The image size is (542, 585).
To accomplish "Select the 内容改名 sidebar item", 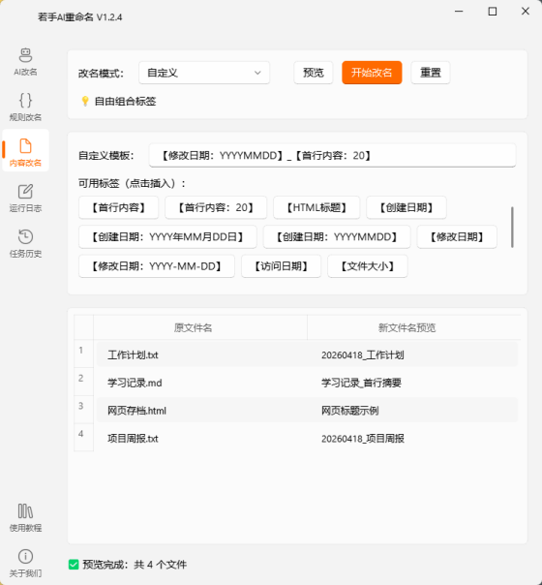I will tap(25, 152).
